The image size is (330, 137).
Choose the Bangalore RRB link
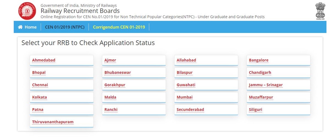(x=259, y=60)
